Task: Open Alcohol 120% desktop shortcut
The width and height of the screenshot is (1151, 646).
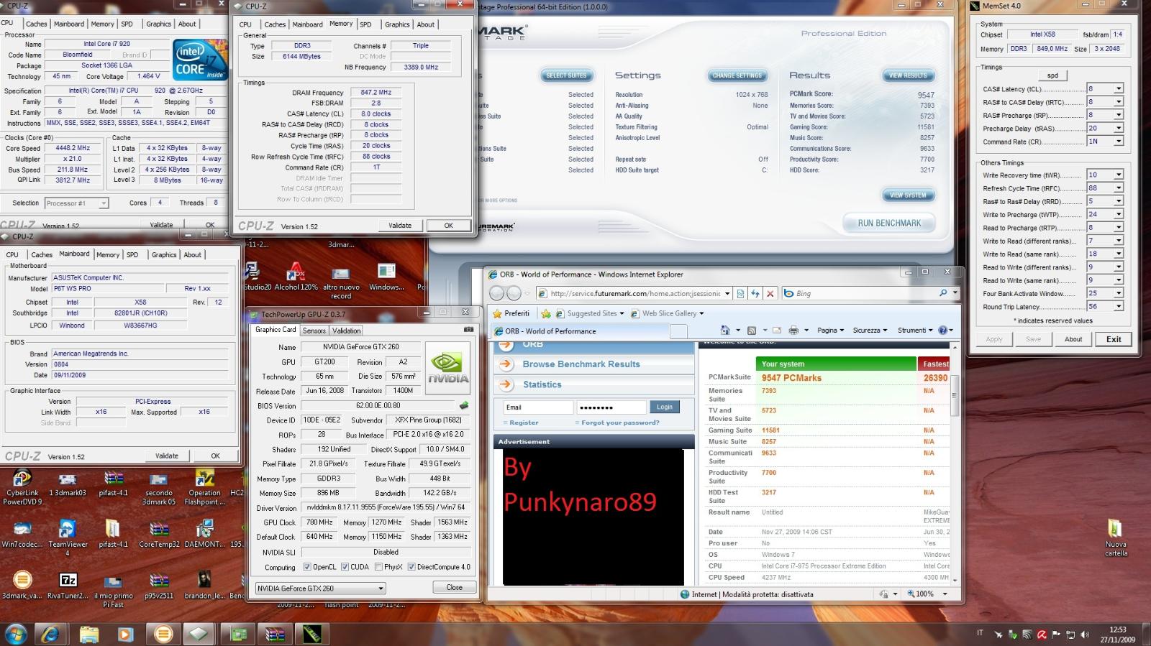Action: [296, 277]
